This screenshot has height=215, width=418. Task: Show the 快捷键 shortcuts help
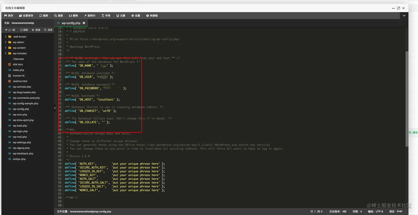click(152, 16)
